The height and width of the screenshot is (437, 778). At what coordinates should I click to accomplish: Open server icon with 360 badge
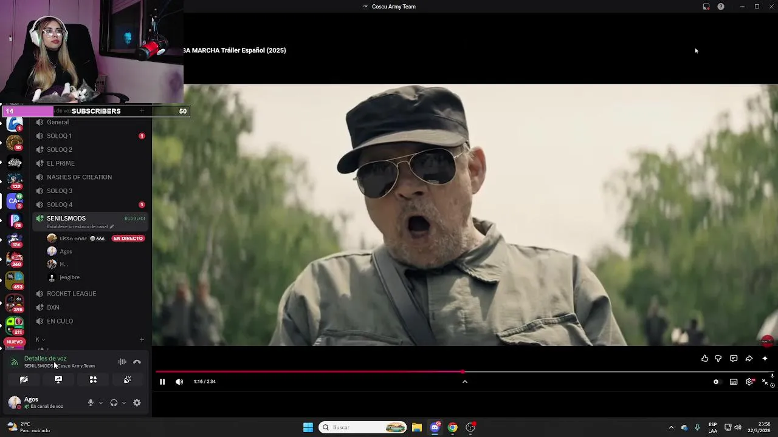coord(15,259)
